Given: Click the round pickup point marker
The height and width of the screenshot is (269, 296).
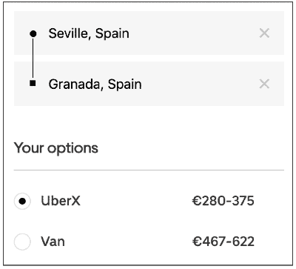Looking at the screenshot, I should (x=33, y=33).
